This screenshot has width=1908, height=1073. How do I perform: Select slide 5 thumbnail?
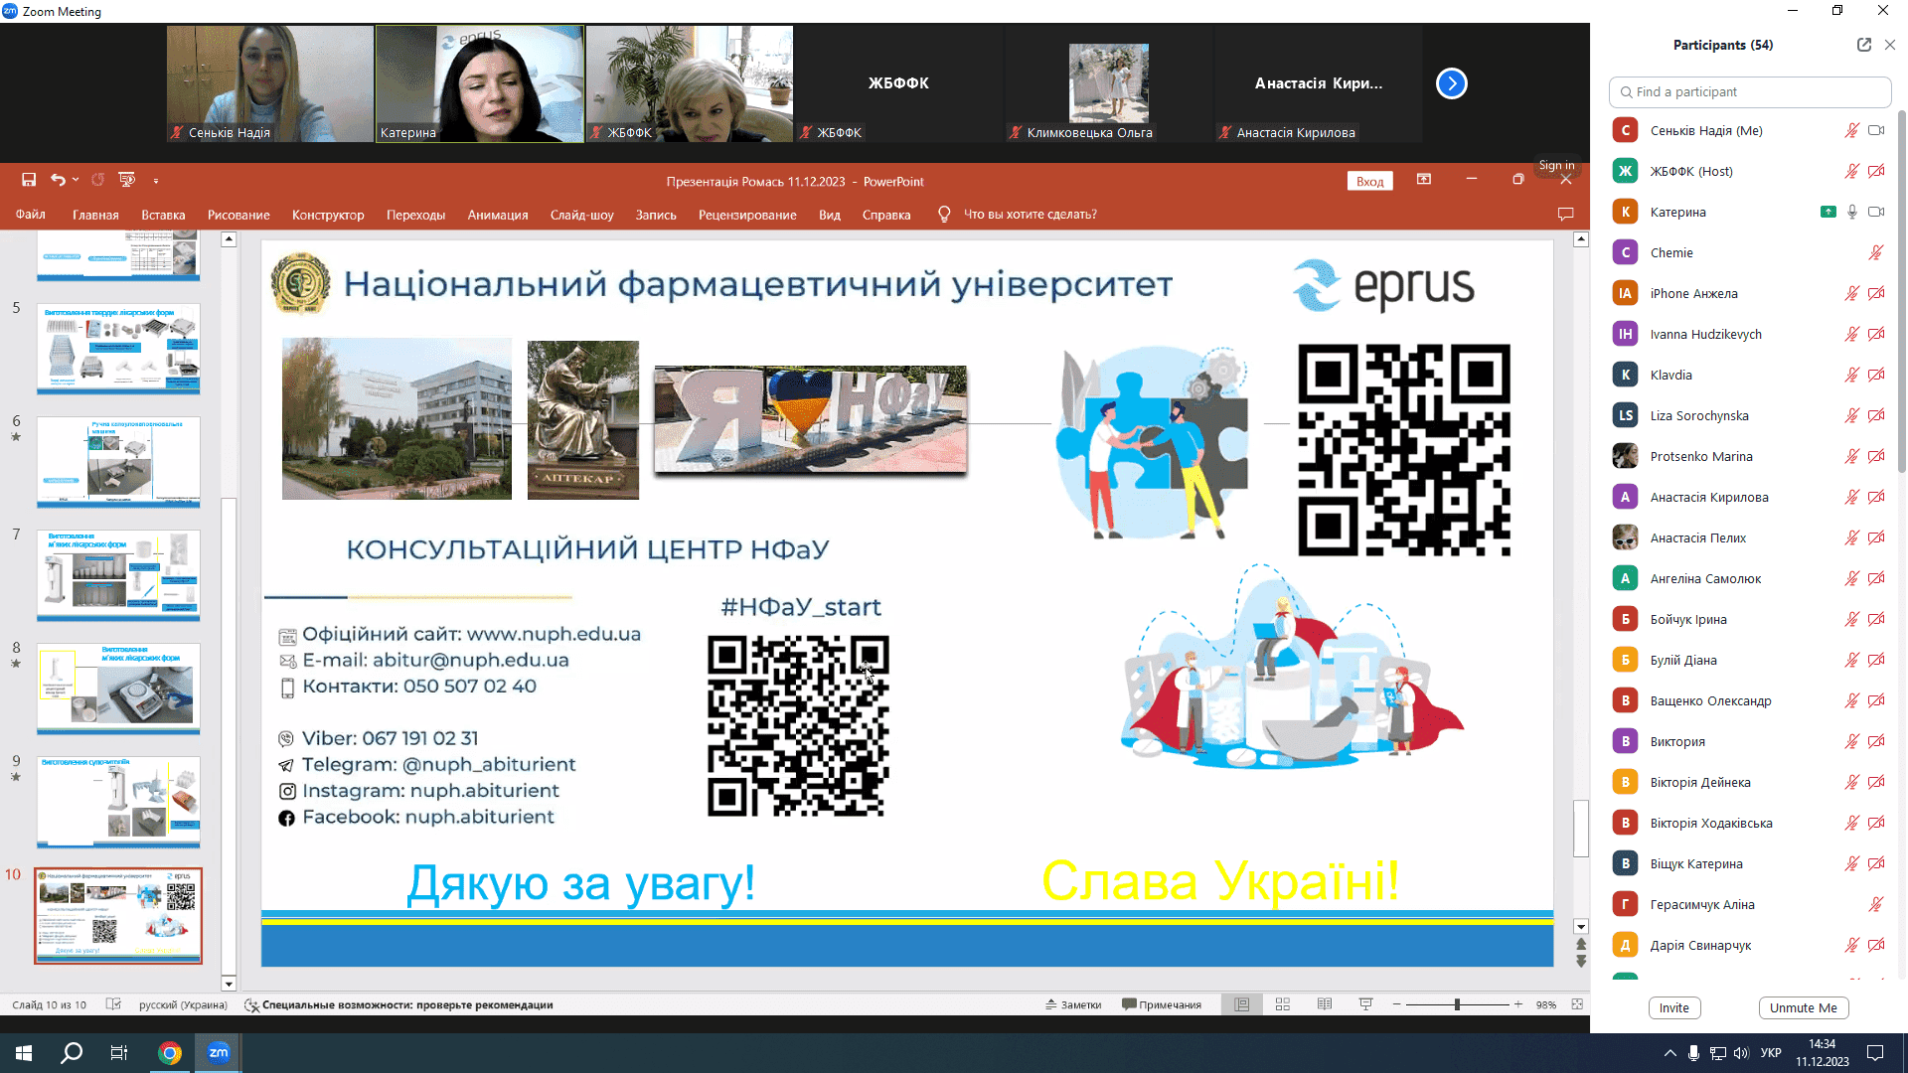coord(118,349)
